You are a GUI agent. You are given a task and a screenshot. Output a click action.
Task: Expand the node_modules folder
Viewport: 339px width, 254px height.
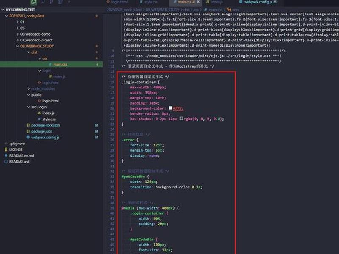[x=28, y=89]
